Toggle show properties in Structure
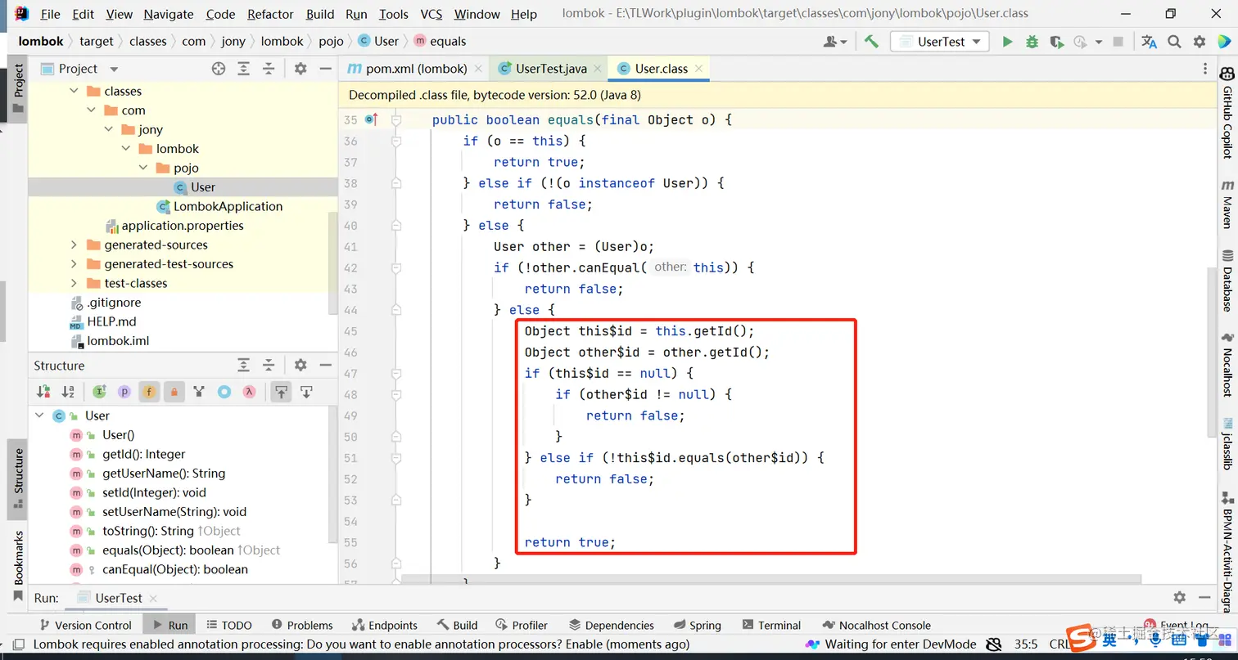Screen dimensions: 1238x660 click(x=124, y=392)
